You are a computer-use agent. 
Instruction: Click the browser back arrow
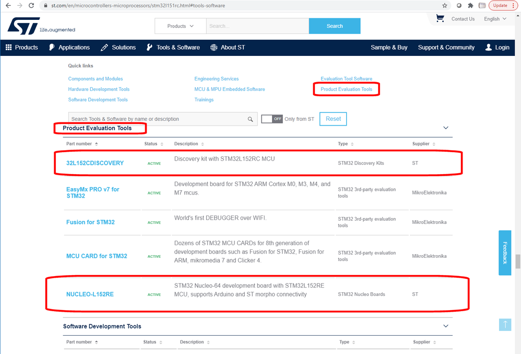8,5
